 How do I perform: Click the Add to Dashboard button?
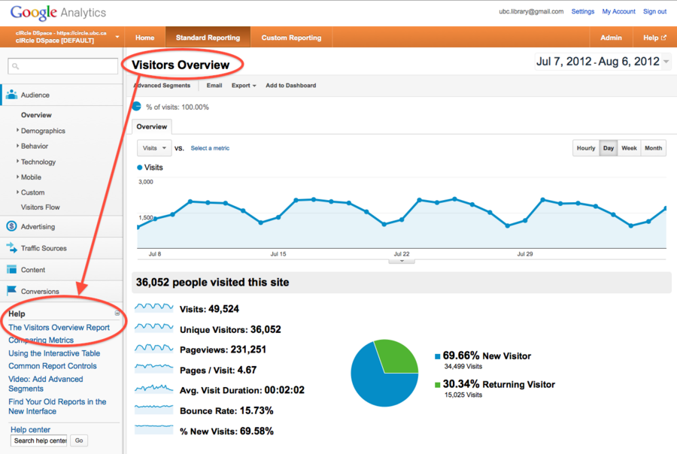tap(290, 86)
